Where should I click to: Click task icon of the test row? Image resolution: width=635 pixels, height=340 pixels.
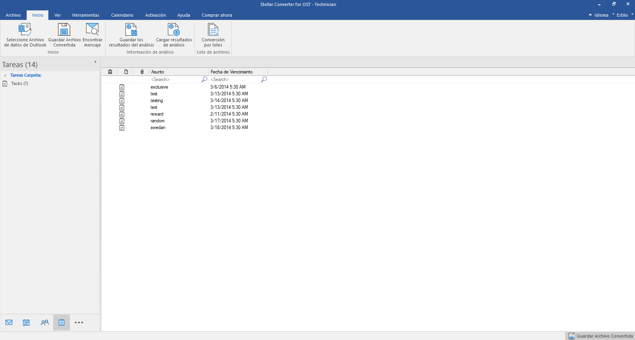click(x=122, y=94)
